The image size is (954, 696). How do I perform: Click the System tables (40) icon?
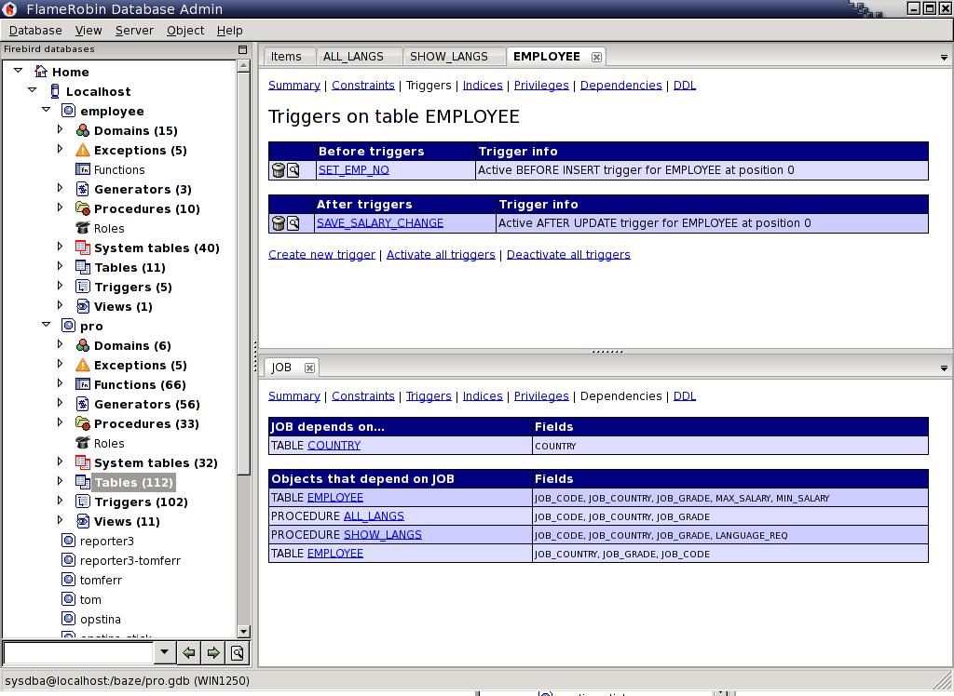(83, 248)
